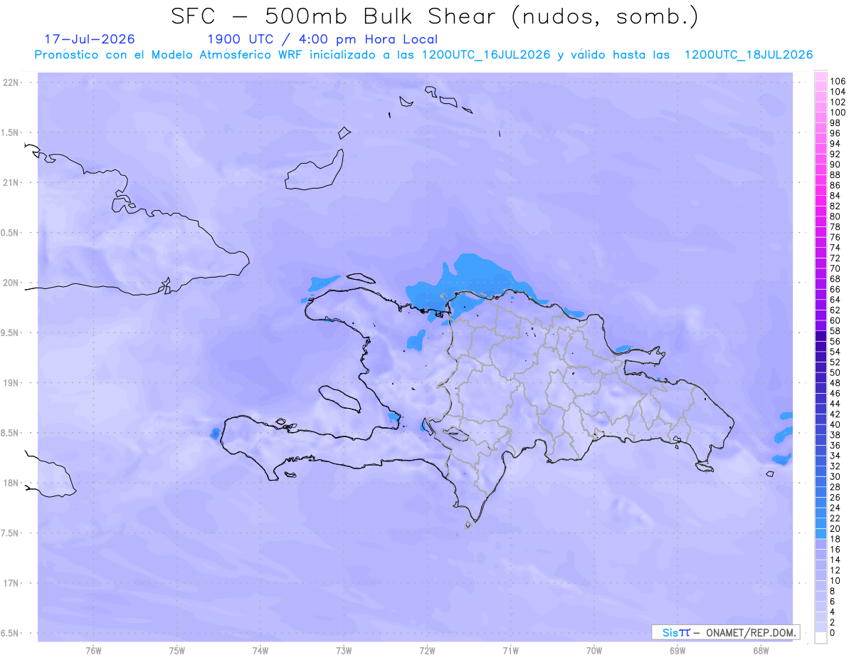The width and height of the screenshot is (854, 660).
Task: Click the colorbar value '106'
Action: click(x=838, y=82)
